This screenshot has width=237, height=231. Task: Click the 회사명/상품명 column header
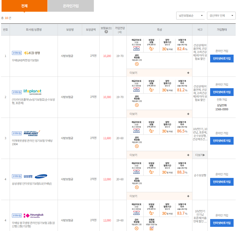click(x=34, y=30)
